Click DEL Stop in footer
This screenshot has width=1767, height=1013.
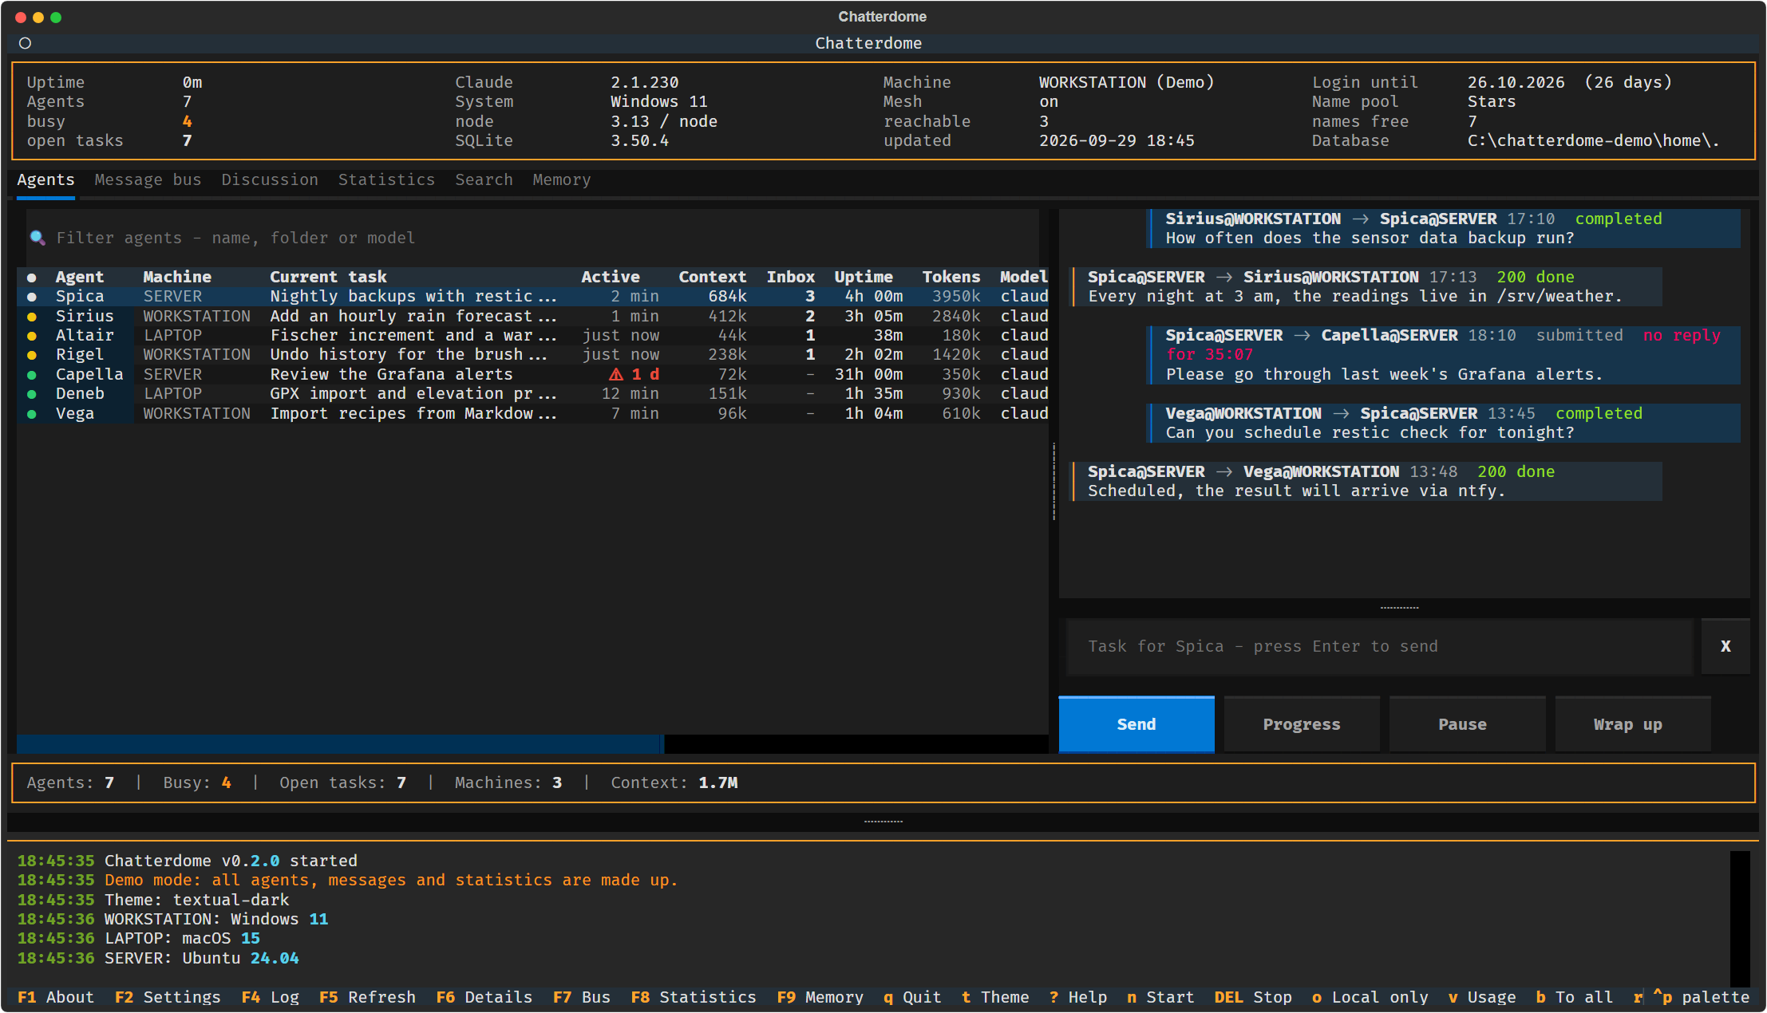click(1253, 997)
